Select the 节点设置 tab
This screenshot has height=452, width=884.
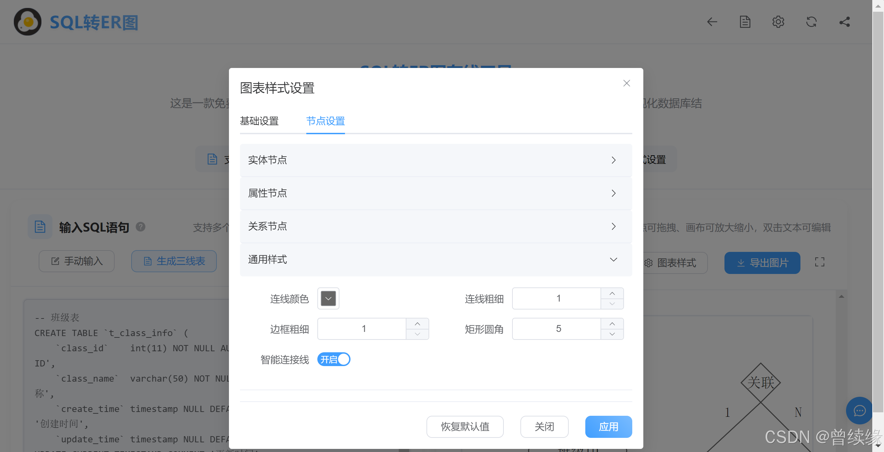tap(325, 121)
